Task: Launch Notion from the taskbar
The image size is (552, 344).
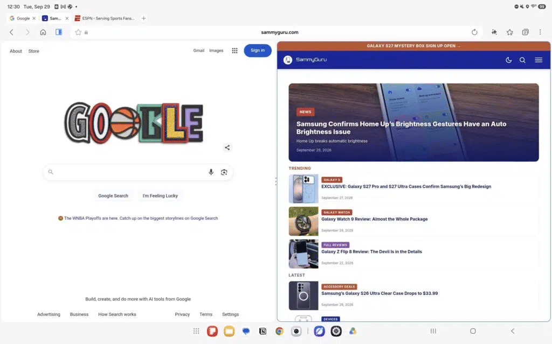Action: 263,331
